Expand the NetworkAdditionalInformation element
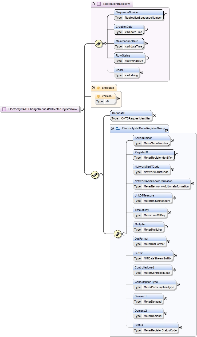The height and width of the screenshot is (337, 197). [x=193, y=184]
